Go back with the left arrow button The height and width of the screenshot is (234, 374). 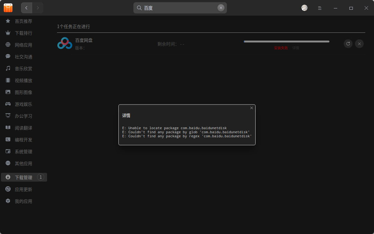[26, 8]
